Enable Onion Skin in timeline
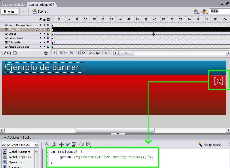Image resolution: width=230 pixels, height=168 pixels. 60,53
